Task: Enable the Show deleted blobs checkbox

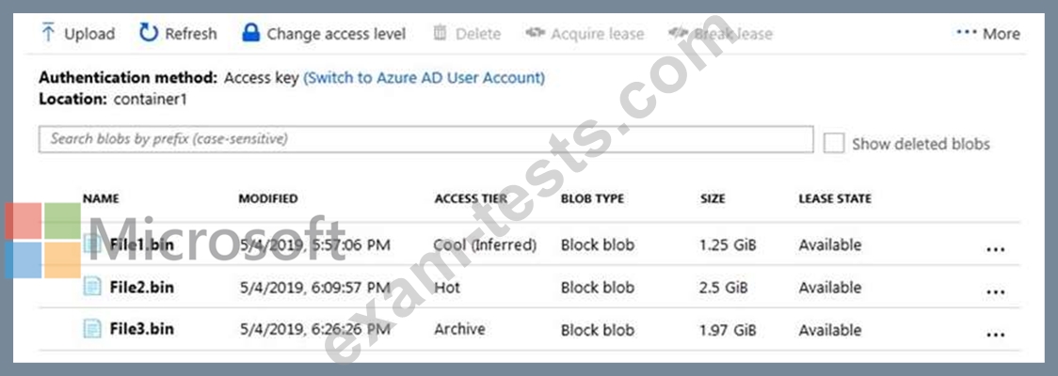Action: point(834,143)
